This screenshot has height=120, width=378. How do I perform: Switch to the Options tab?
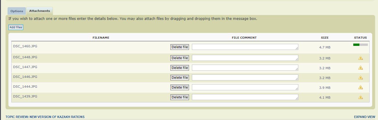17,11
